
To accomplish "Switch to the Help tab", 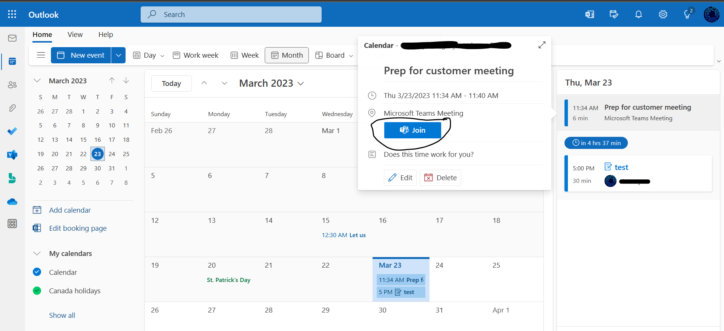I will pos(106,35).
